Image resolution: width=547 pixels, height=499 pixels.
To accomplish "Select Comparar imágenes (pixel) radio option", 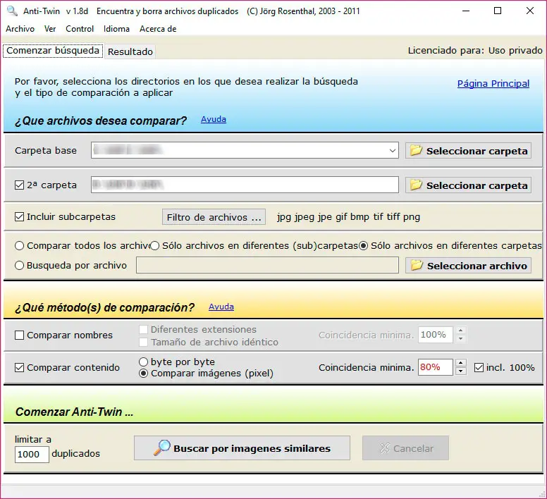I will [x=143, y=374].
